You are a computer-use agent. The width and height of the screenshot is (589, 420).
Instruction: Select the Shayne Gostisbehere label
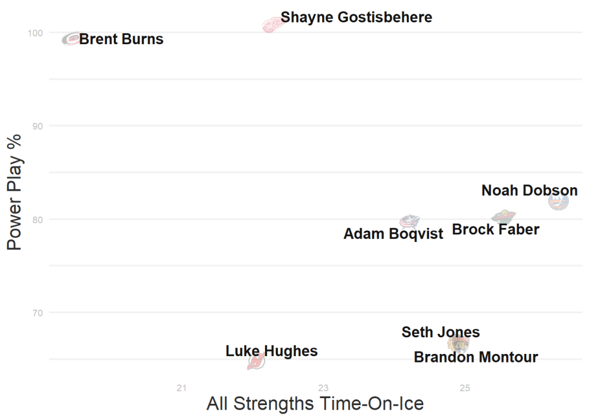tap(356, 17)
